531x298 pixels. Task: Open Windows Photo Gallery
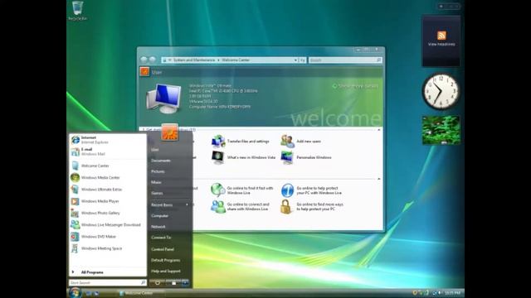point(108,214)
